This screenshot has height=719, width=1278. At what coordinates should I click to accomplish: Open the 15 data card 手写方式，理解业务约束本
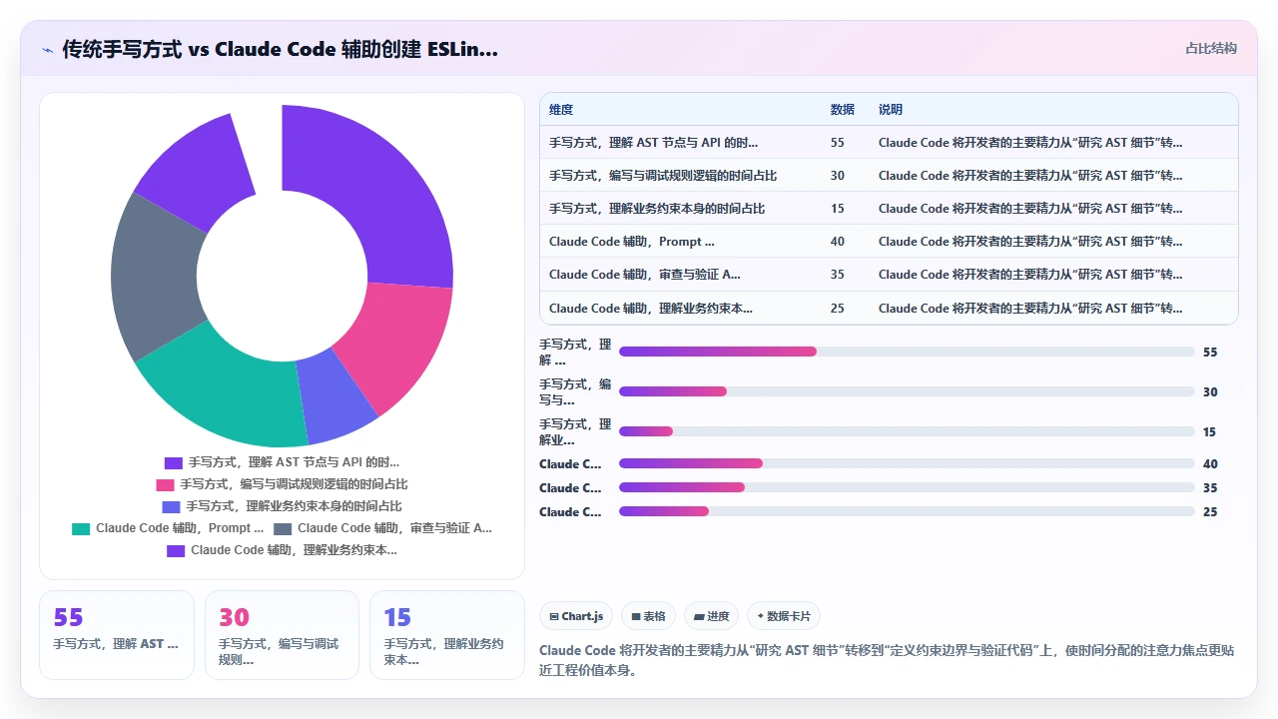447,635
